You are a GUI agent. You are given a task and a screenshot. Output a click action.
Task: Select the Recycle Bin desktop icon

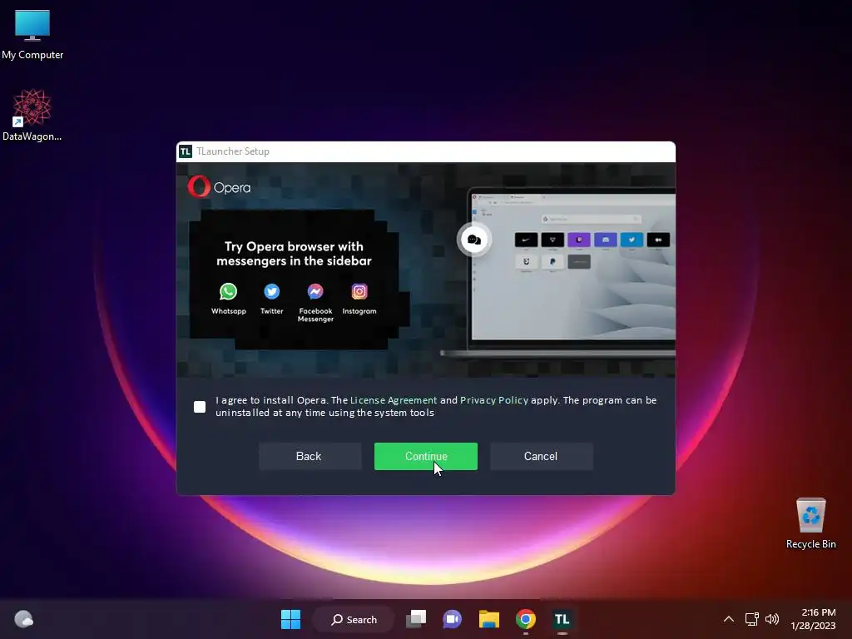[x=810, y=524]
